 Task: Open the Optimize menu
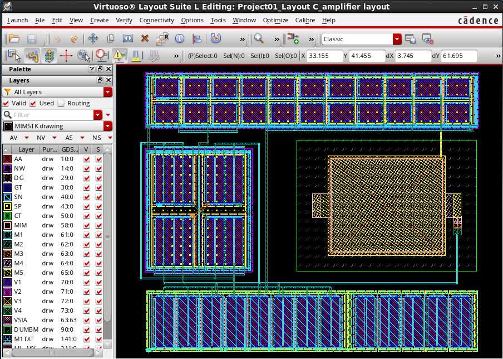coord(275,20)
